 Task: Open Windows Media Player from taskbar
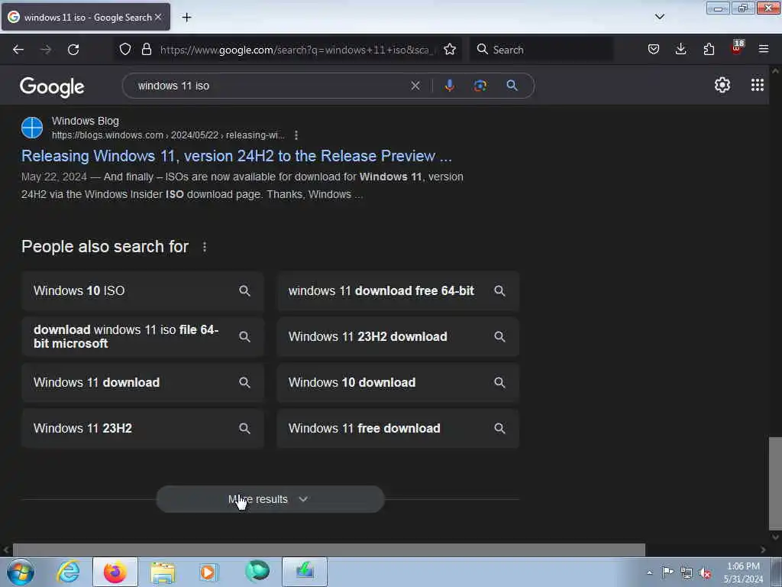tap(209, 572)
